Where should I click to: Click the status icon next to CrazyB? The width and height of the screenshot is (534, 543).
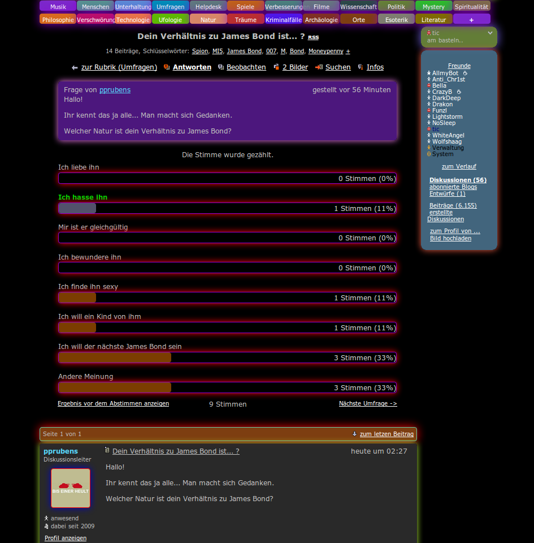coord(459,92)
